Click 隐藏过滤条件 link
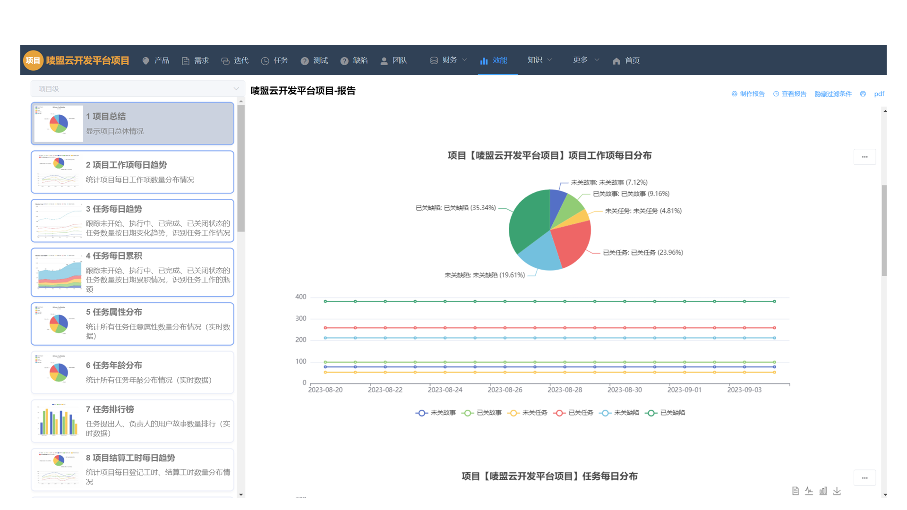 click(833, 94)
